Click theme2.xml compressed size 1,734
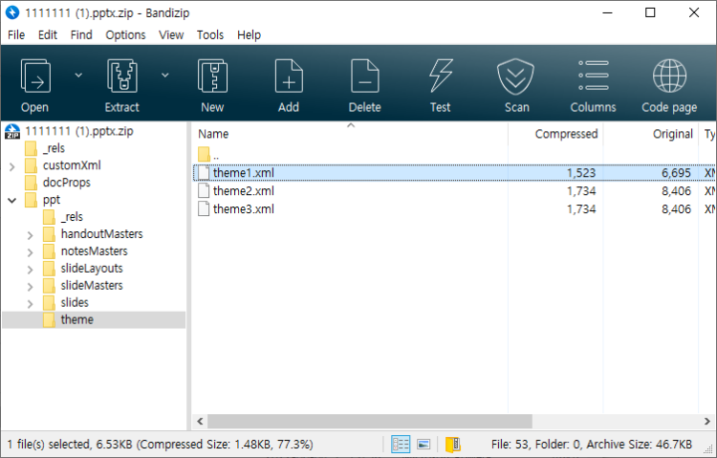Image resolution: width=717 pixels, height=458 pixels. pyautogui.click(x=581, y=191)
